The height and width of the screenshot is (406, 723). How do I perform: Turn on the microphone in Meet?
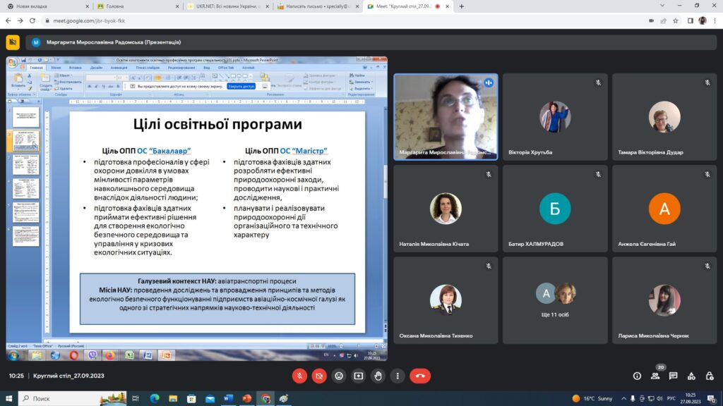(299, 376)
